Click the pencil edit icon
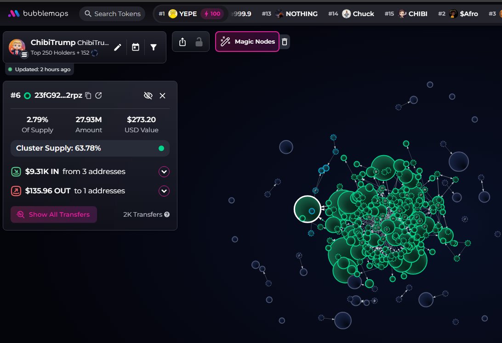Image resolution: width=502 pixels, height=343 pixels. (x=118, y=47)
